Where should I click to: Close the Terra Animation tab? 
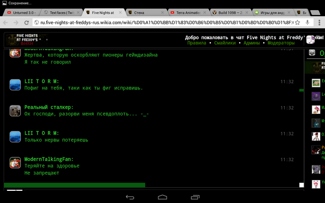pyautogui.click(x=205, y=13)
